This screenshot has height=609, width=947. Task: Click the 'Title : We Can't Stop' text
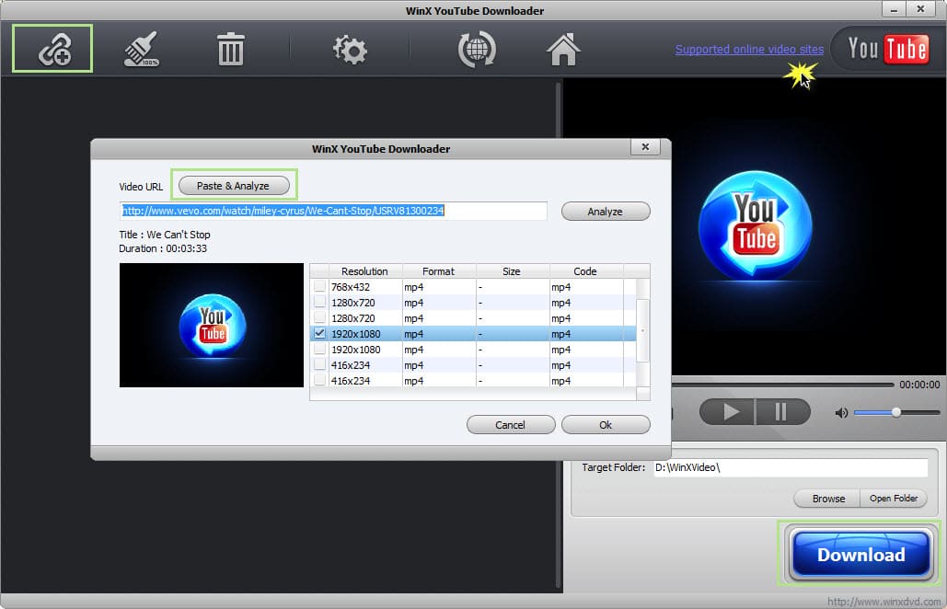pyautogui.click(x=164, y=235)
